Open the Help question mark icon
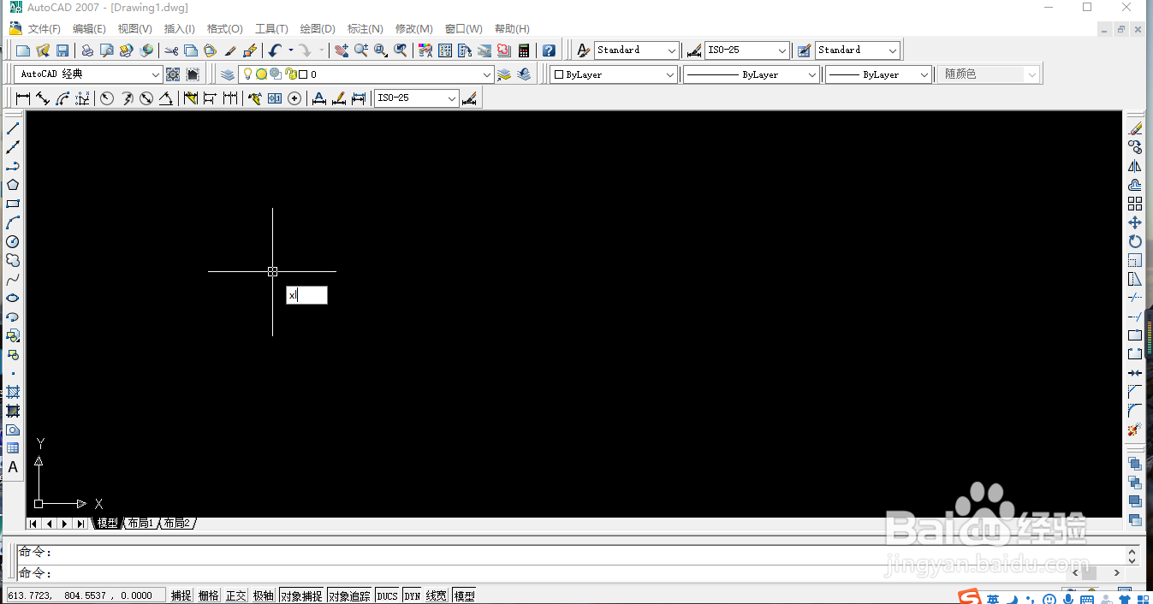Screen dimensions: 1153x604 pyautogui.click(x=549, y=50)
